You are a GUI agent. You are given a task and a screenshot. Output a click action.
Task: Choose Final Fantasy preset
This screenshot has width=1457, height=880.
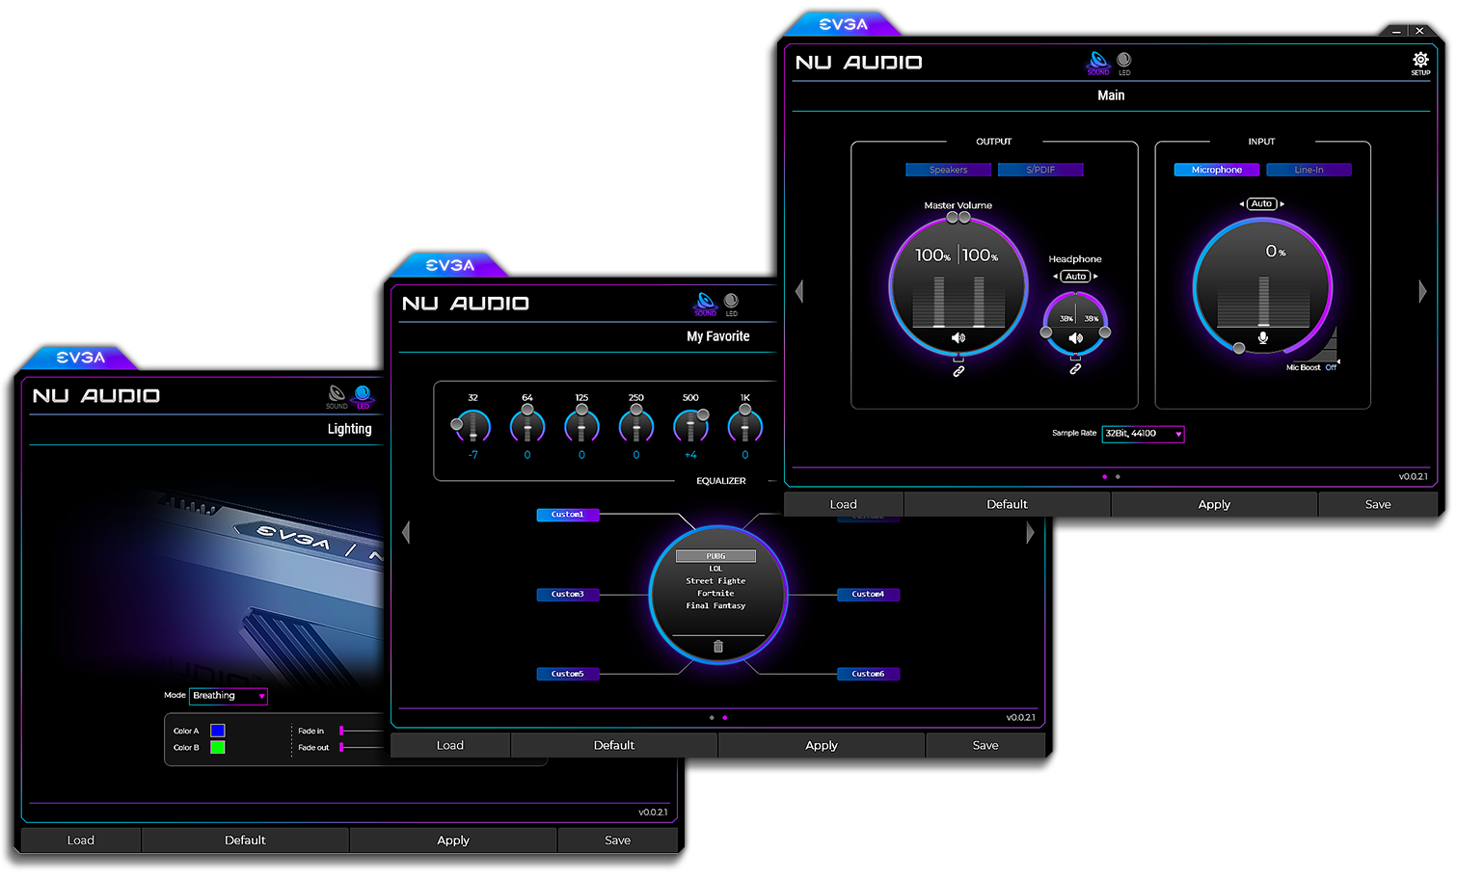(x=716, y=606)
